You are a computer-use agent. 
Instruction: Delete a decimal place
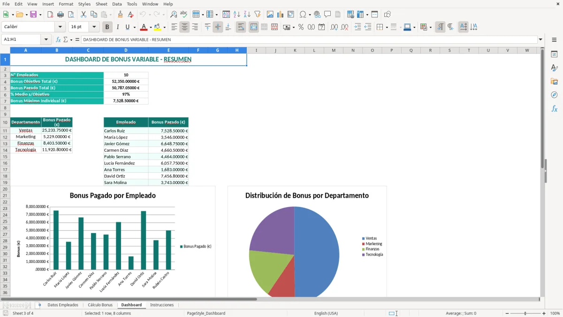click(x=344, y=27)
